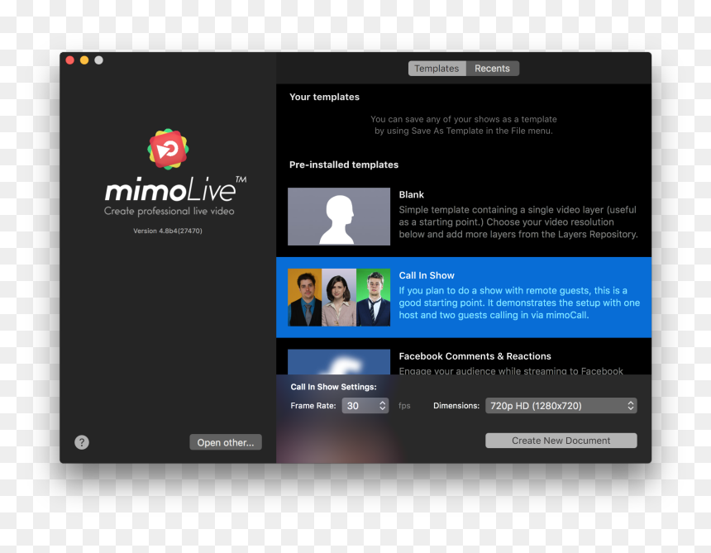
Task: Click the 'Call In Show Settings:' label
Action: (x=333, y=387)
